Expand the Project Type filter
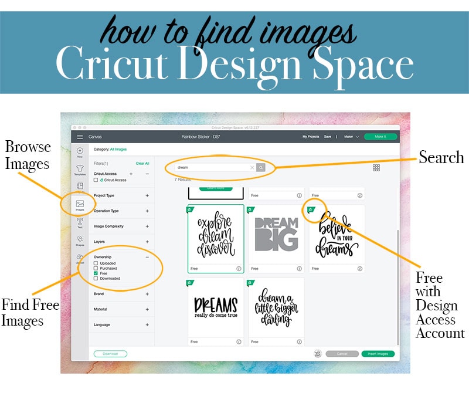Viewport: 469px width, 396px height. (147, 195)
